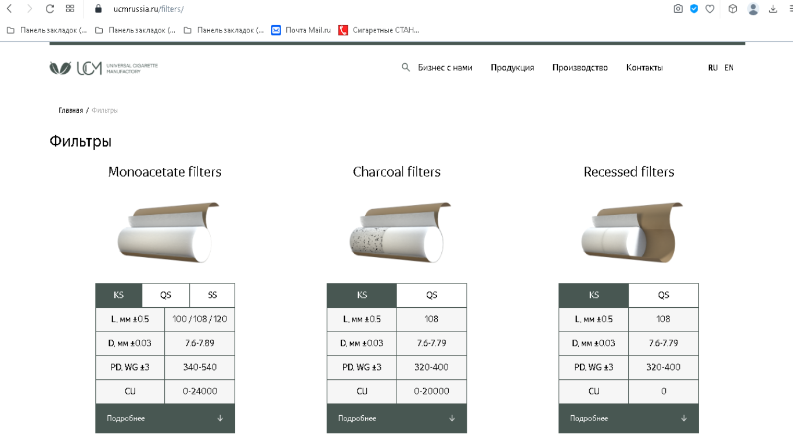Switch site language to EN
The width and height of the screenshot is (793, 446).
coord(729,67)
